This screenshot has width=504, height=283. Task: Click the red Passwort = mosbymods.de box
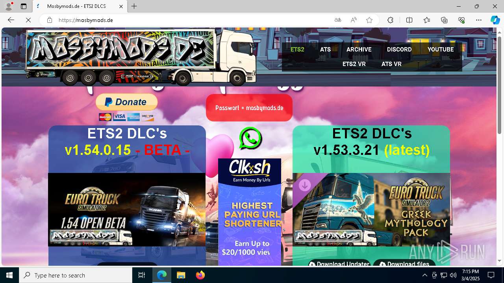click(x=249, y=108)
